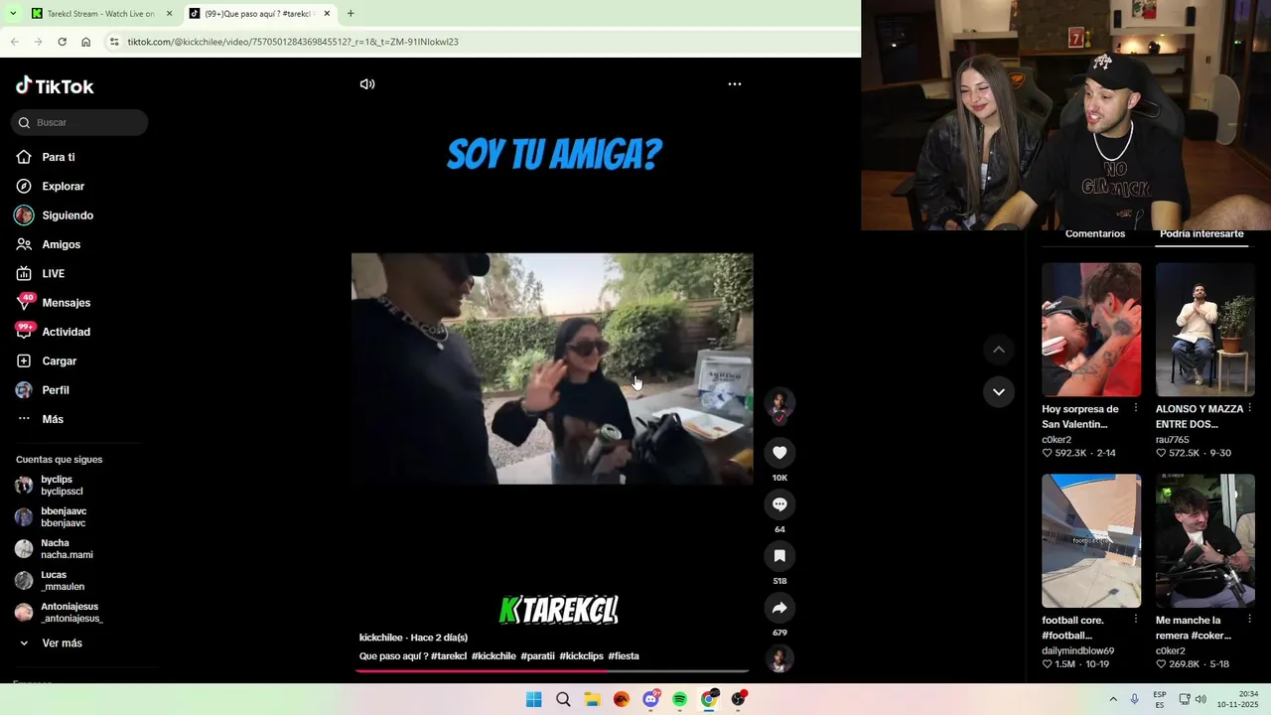Open a new browser tab
The width and height of the screenshot is (1271, 715).
pos(351,14)
